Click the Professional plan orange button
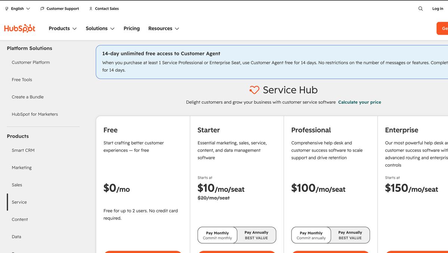 click(330, 252)
